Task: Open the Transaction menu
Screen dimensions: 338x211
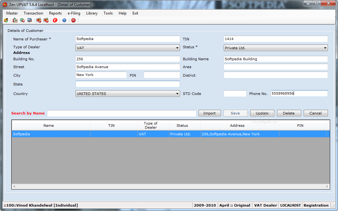Action: tap(33, 13)
